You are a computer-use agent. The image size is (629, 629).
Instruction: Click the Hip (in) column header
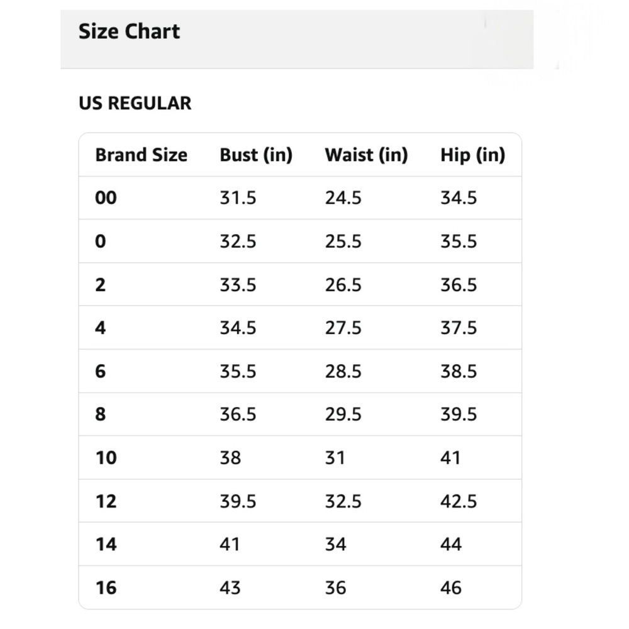(x=472, y=155)
